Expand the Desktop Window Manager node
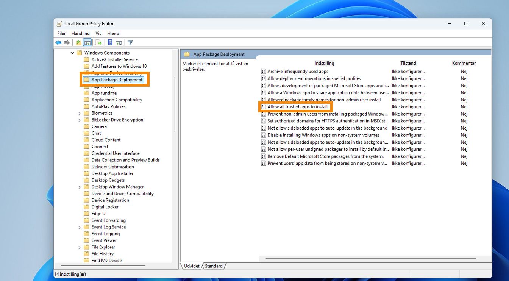The width and height of the screenshot is (509, 281). click(x=80, y=187)
